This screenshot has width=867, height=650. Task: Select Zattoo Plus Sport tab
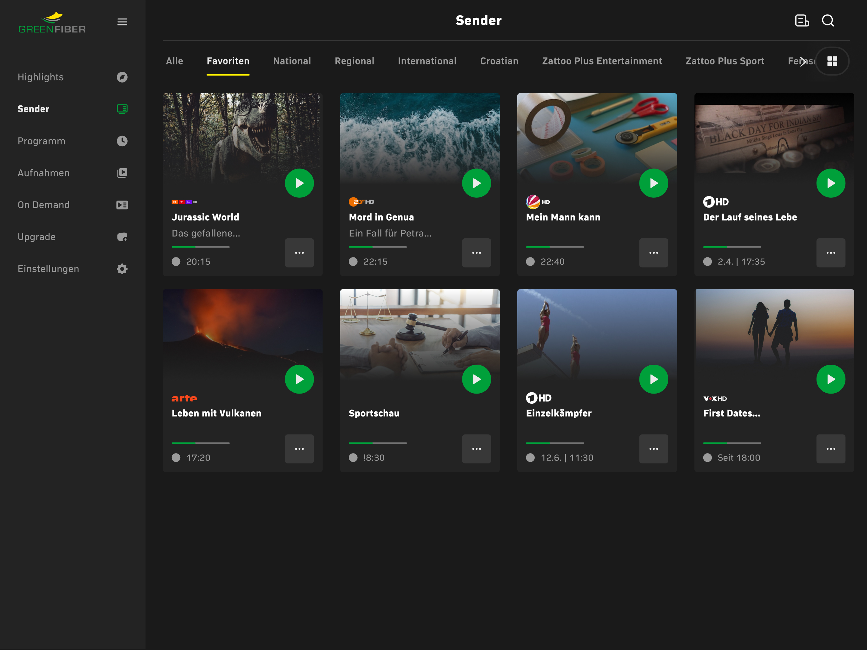click(x=725, y=61)
